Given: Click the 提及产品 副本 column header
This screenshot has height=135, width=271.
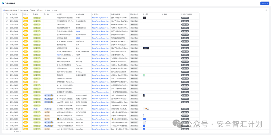Looking at the screenshot, I should [x=190, y=14].
